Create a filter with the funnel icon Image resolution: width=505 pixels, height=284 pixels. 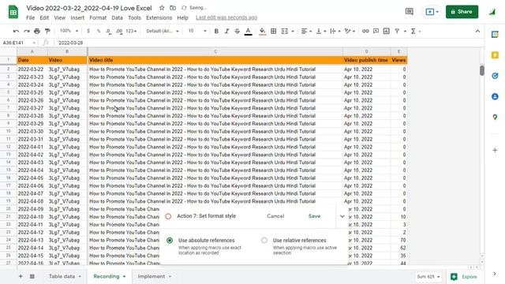click(x=397, y=32)
